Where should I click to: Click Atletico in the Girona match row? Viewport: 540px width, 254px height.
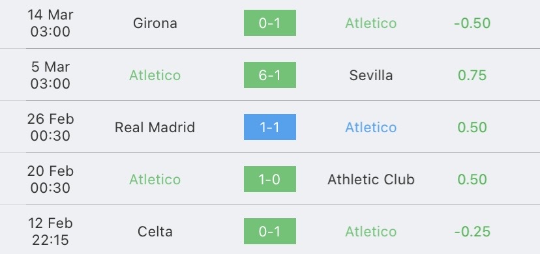click(371, 23)
